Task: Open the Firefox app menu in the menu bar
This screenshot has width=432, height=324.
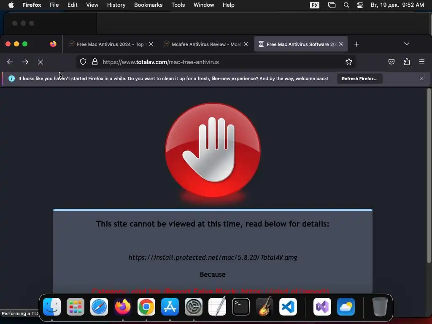Action: (x=32, y=5)
